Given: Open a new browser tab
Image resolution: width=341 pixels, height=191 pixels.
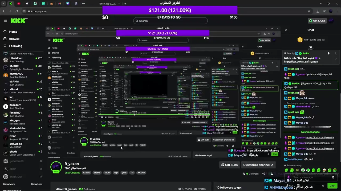Looking at the screenshot, I should click(x=125, y=3).
